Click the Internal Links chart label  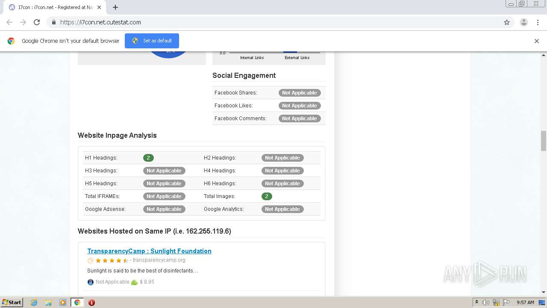click(x=252, y=57)
